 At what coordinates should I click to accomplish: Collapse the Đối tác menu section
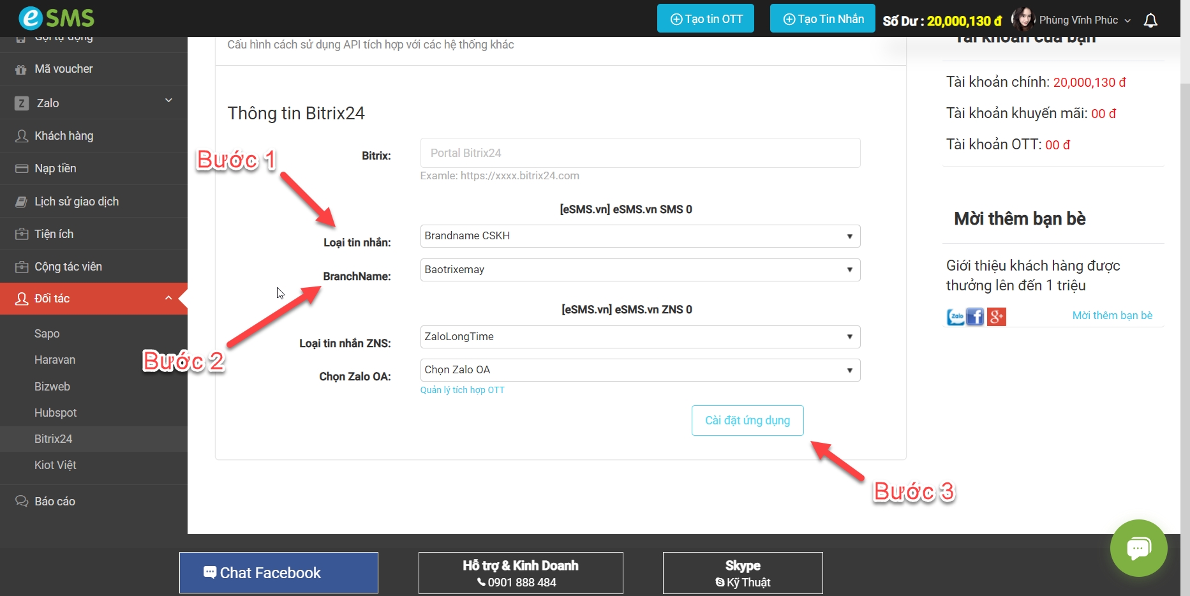point(168,298)
